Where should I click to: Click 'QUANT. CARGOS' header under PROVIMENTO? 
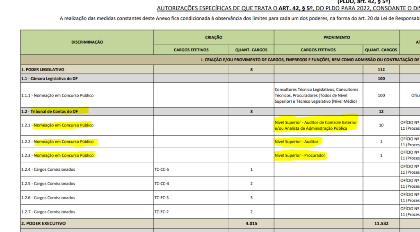pyautogui.click(x=381, y=50)
